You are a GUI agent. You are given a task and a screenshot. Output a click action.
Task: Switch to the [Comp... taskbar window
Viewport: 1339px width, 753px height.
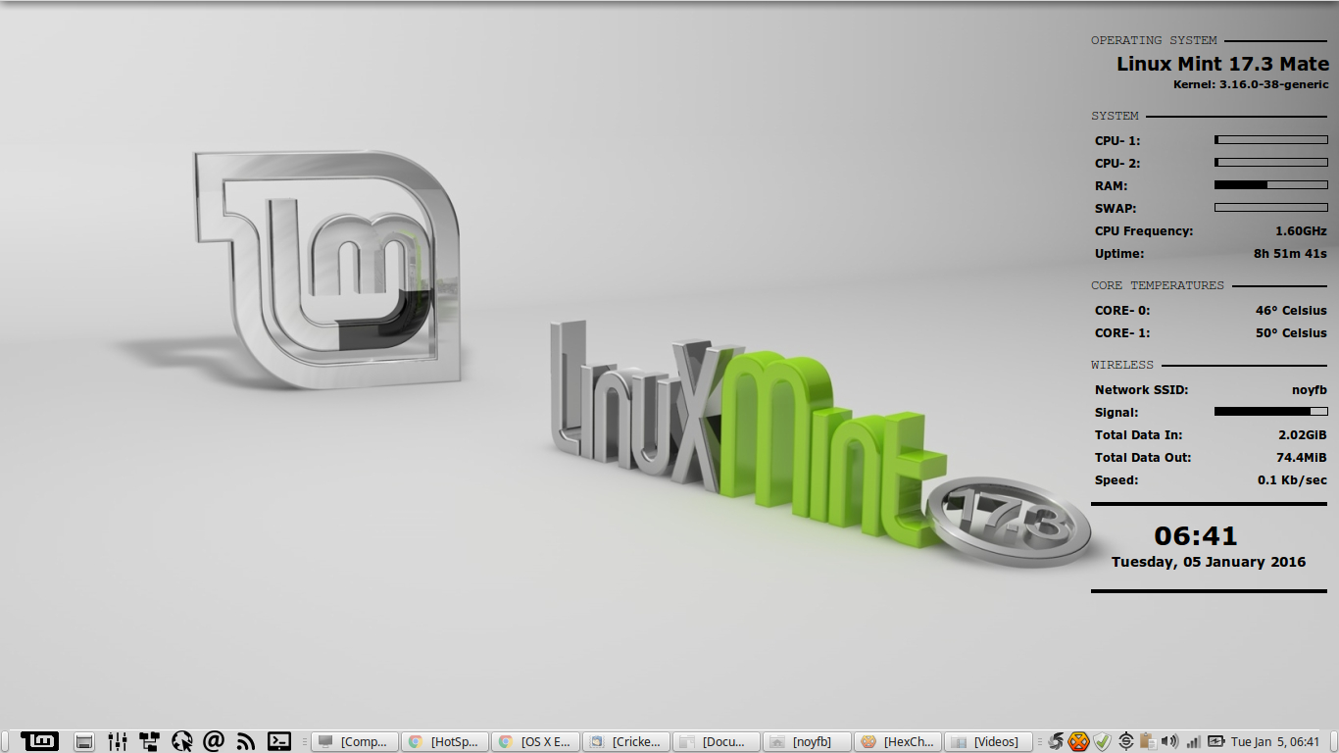[355, 742]
